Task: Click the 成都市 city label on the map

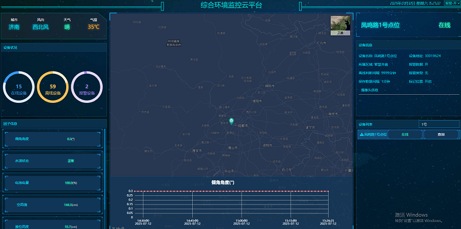Action: point(243,126)
